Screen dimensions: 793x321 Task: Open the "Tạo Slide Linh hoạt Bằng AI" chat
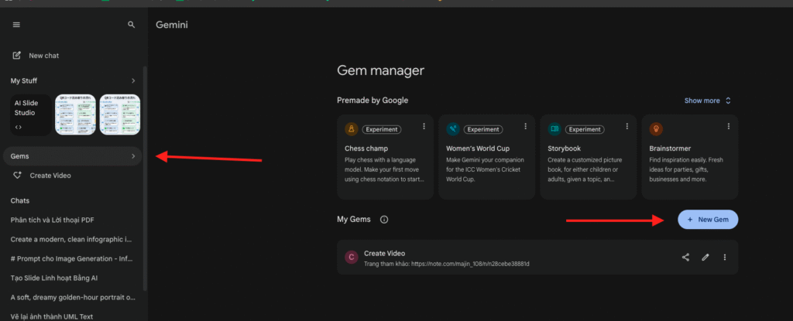point(53,277)
